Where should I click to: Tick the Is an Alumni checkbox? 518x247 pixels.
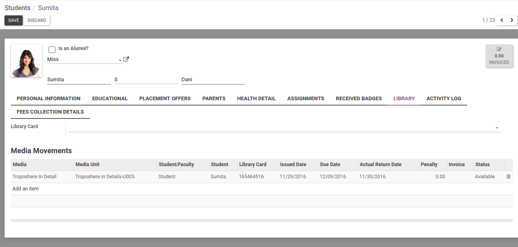(52, 50)
